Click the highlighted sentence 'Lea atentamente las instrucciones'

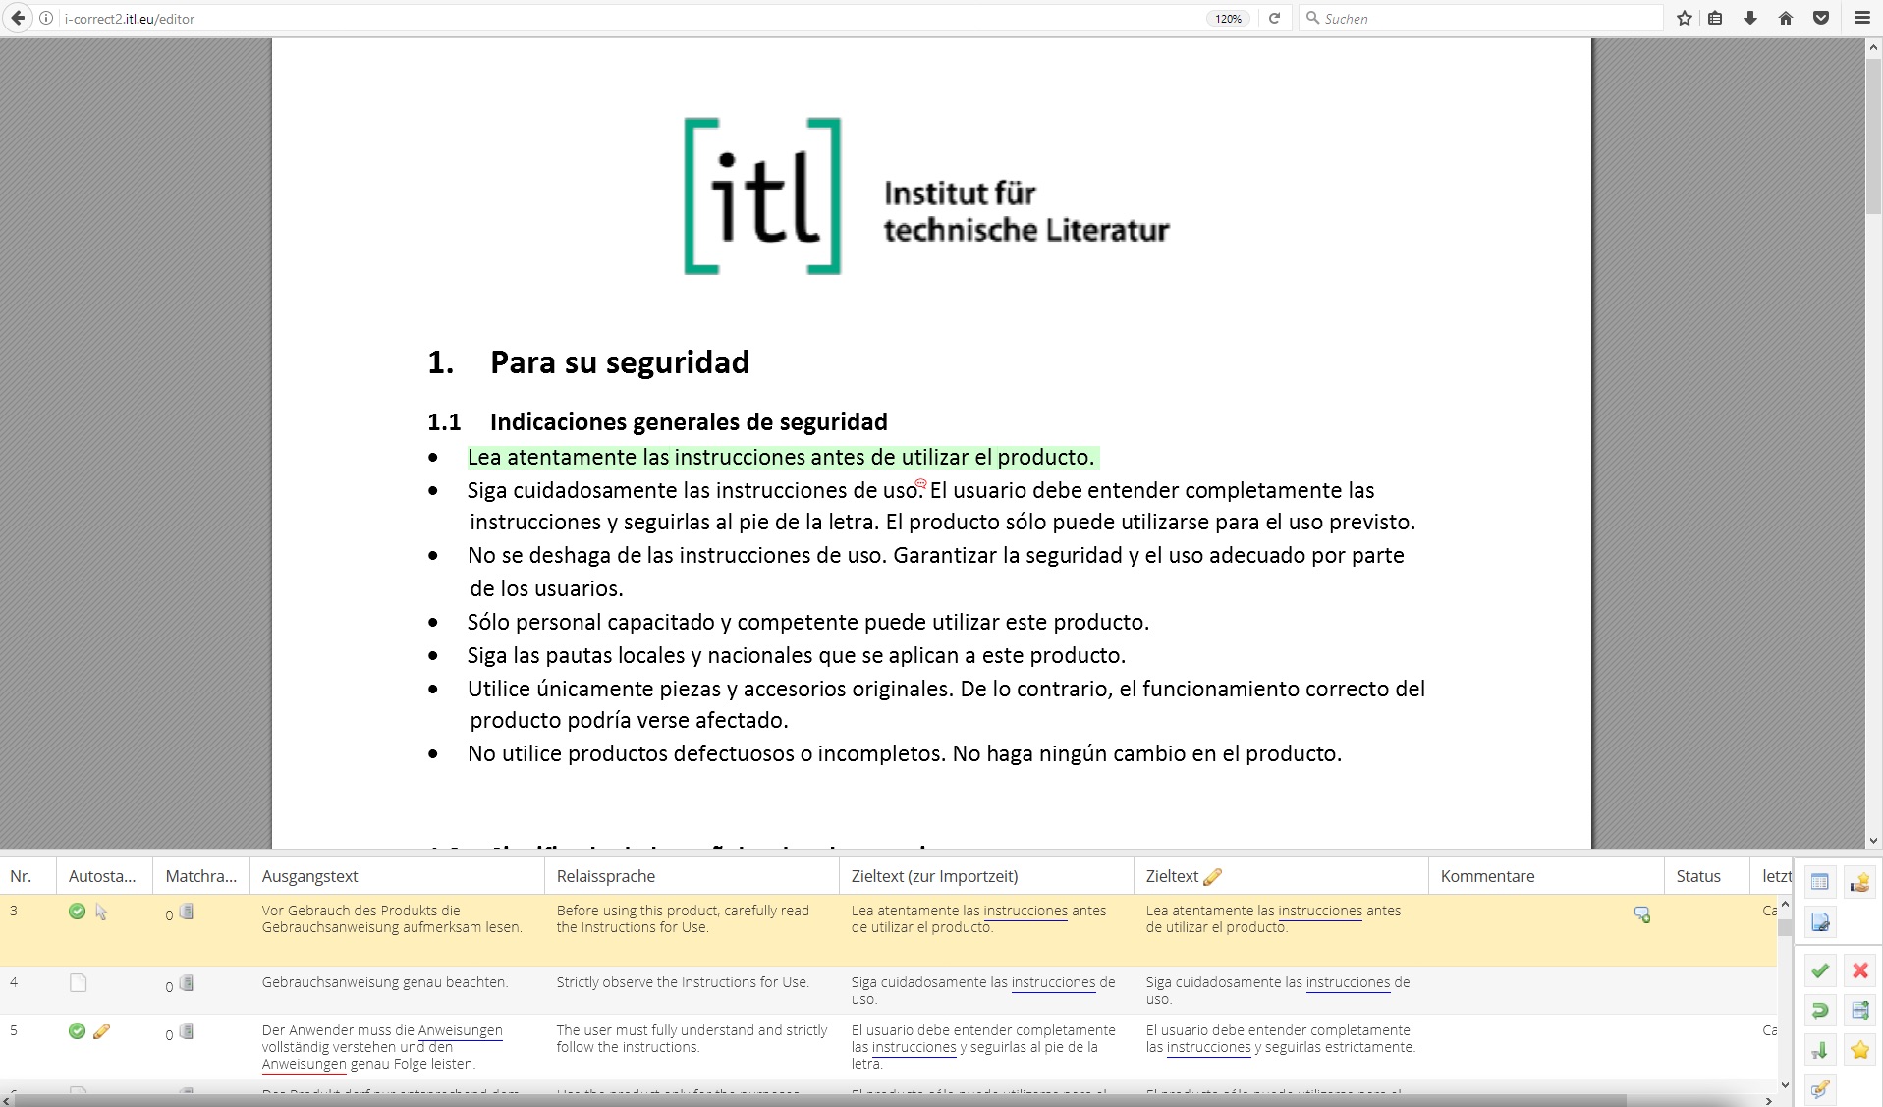(781, 458)
